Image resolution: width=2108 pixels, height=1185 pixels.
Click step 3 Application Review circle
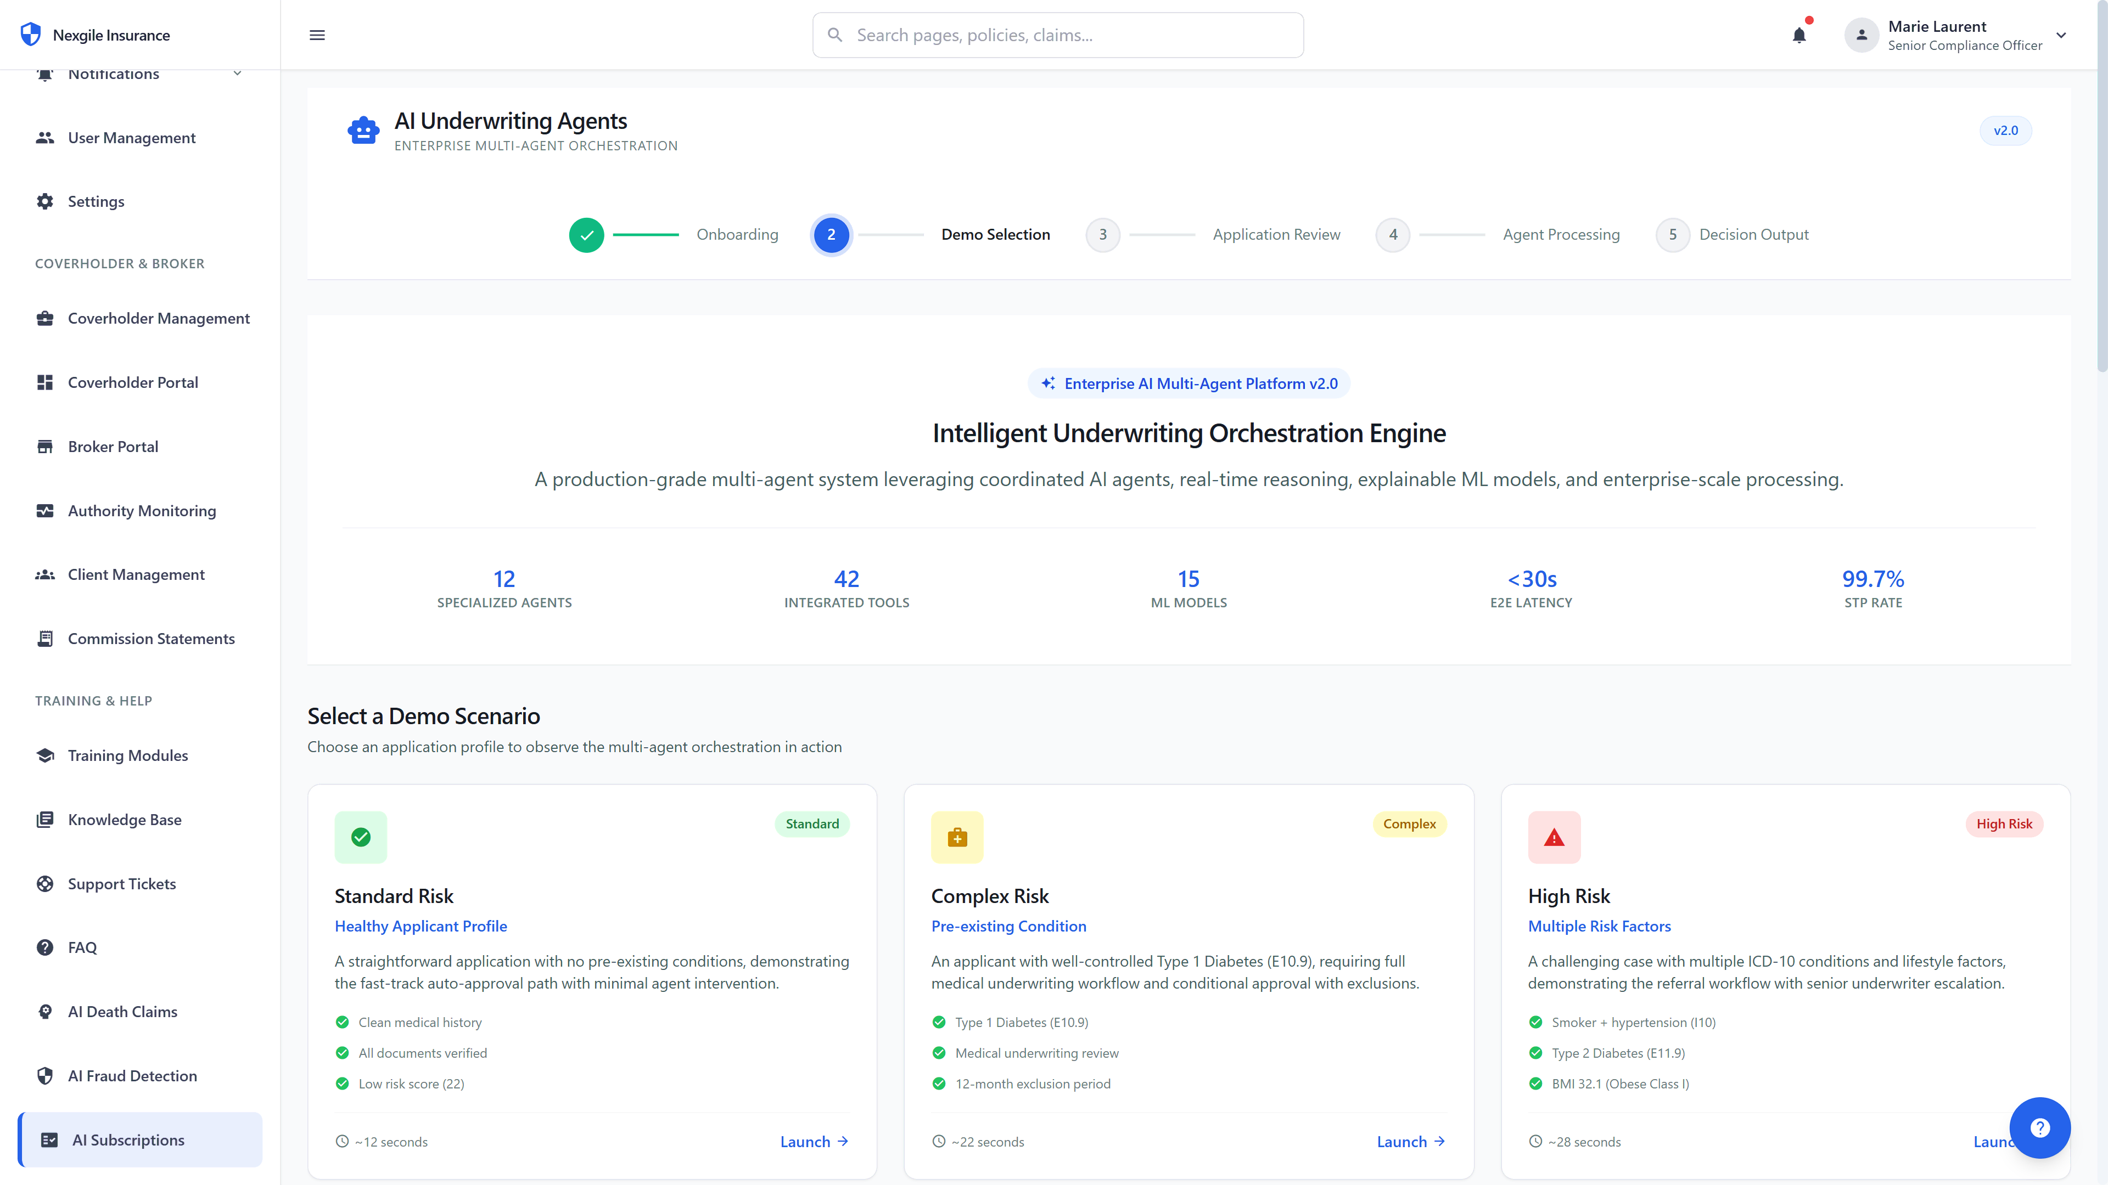pyautogui.click(x=1102, y=235)
